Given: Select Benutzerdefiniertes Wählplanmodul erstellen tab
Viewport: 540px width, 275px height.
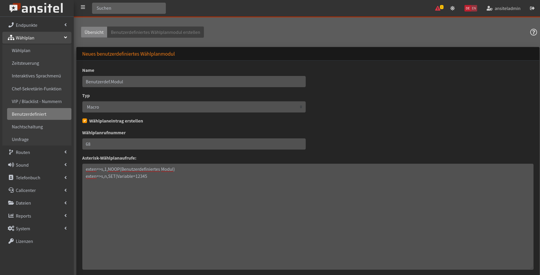Looking at the screenshot, I should [155, 32].
